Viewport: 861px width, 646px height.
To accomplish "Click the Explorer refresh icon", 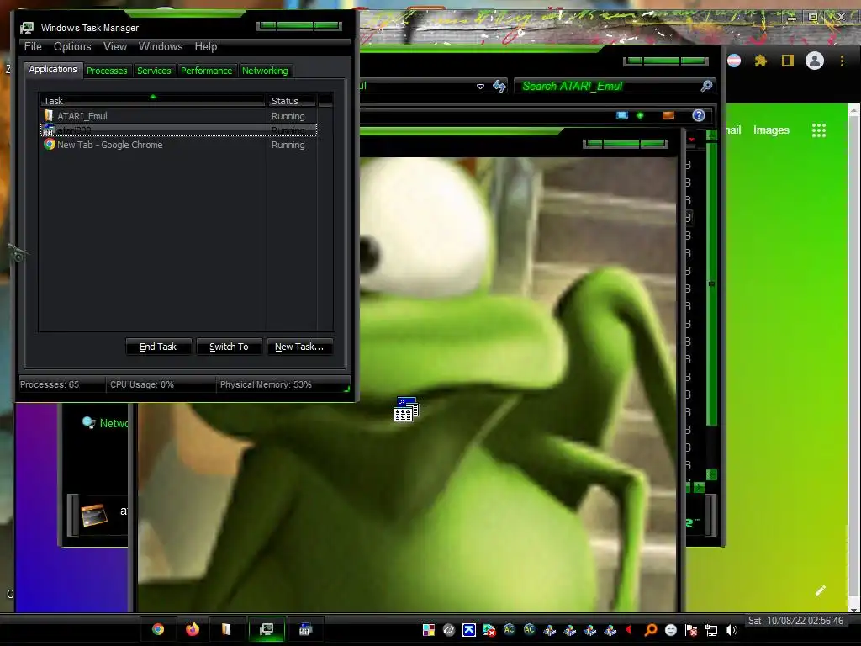I will (499, 87).
